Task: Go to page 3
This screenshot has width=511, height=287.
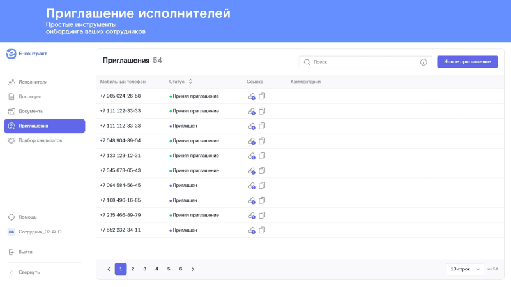Action: [x=145, y=269]
